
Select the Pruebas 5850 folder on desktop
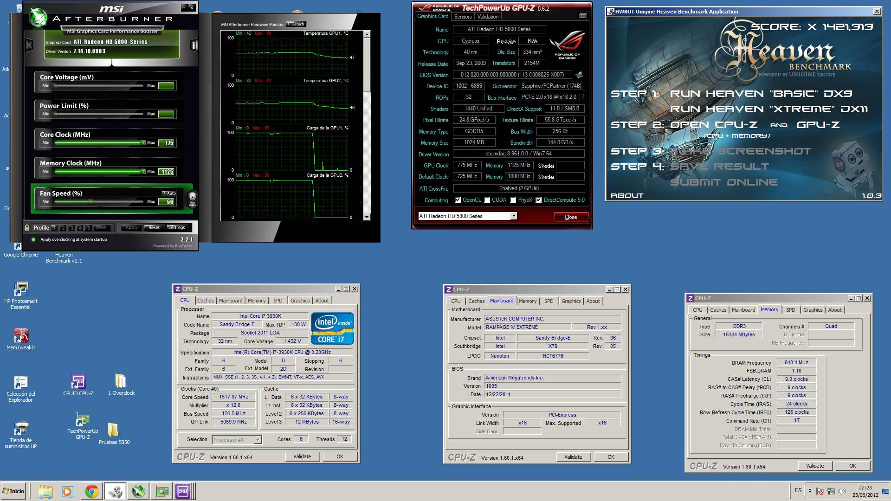(x=114, y=433)
